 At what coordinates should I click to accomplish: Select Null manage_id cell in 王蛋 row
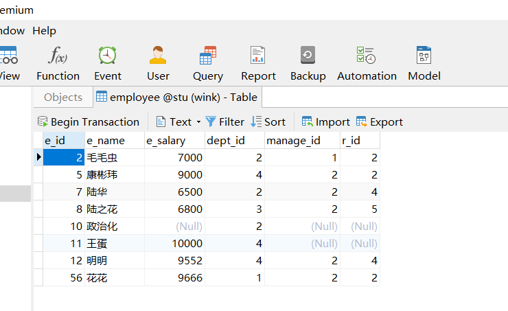302,243
